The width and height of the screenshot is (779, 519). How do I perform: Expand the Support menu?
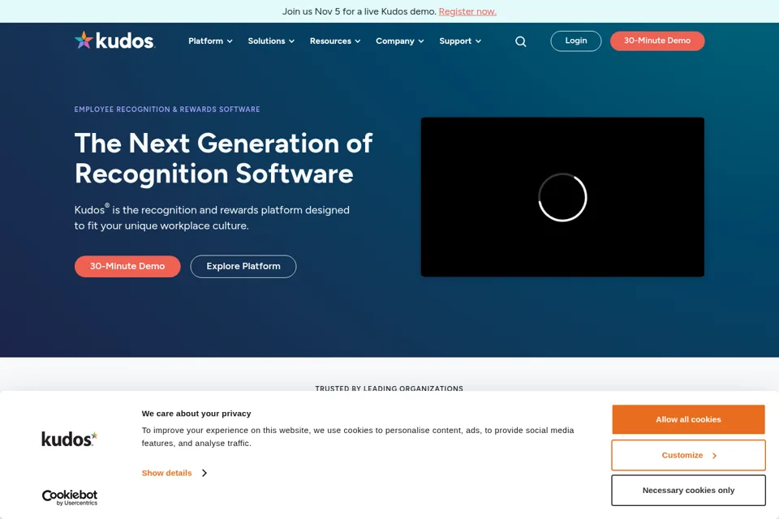[460, 41]
